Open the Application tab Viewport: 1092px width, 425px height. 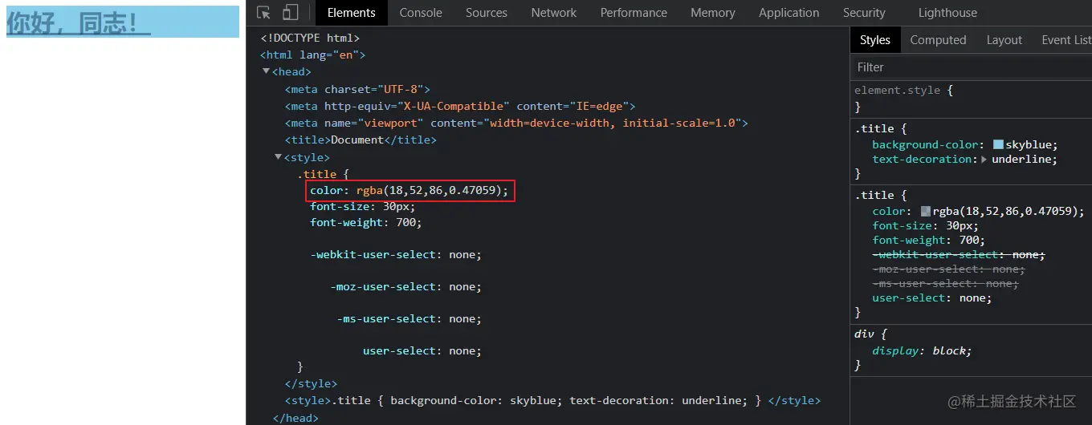(789, 13)
